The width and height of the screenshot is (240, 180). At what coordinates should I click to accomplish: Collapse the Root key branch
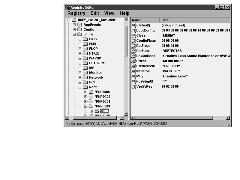[80, 87]
